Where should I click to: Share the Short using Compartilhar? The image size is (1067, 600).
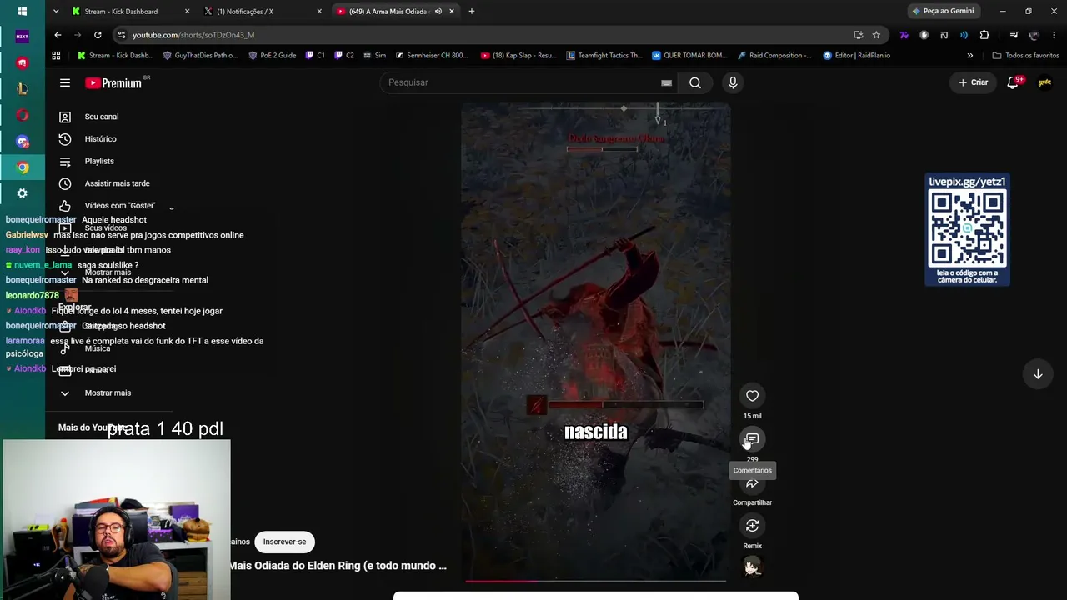pyautogui.click(x=752, y=484)
